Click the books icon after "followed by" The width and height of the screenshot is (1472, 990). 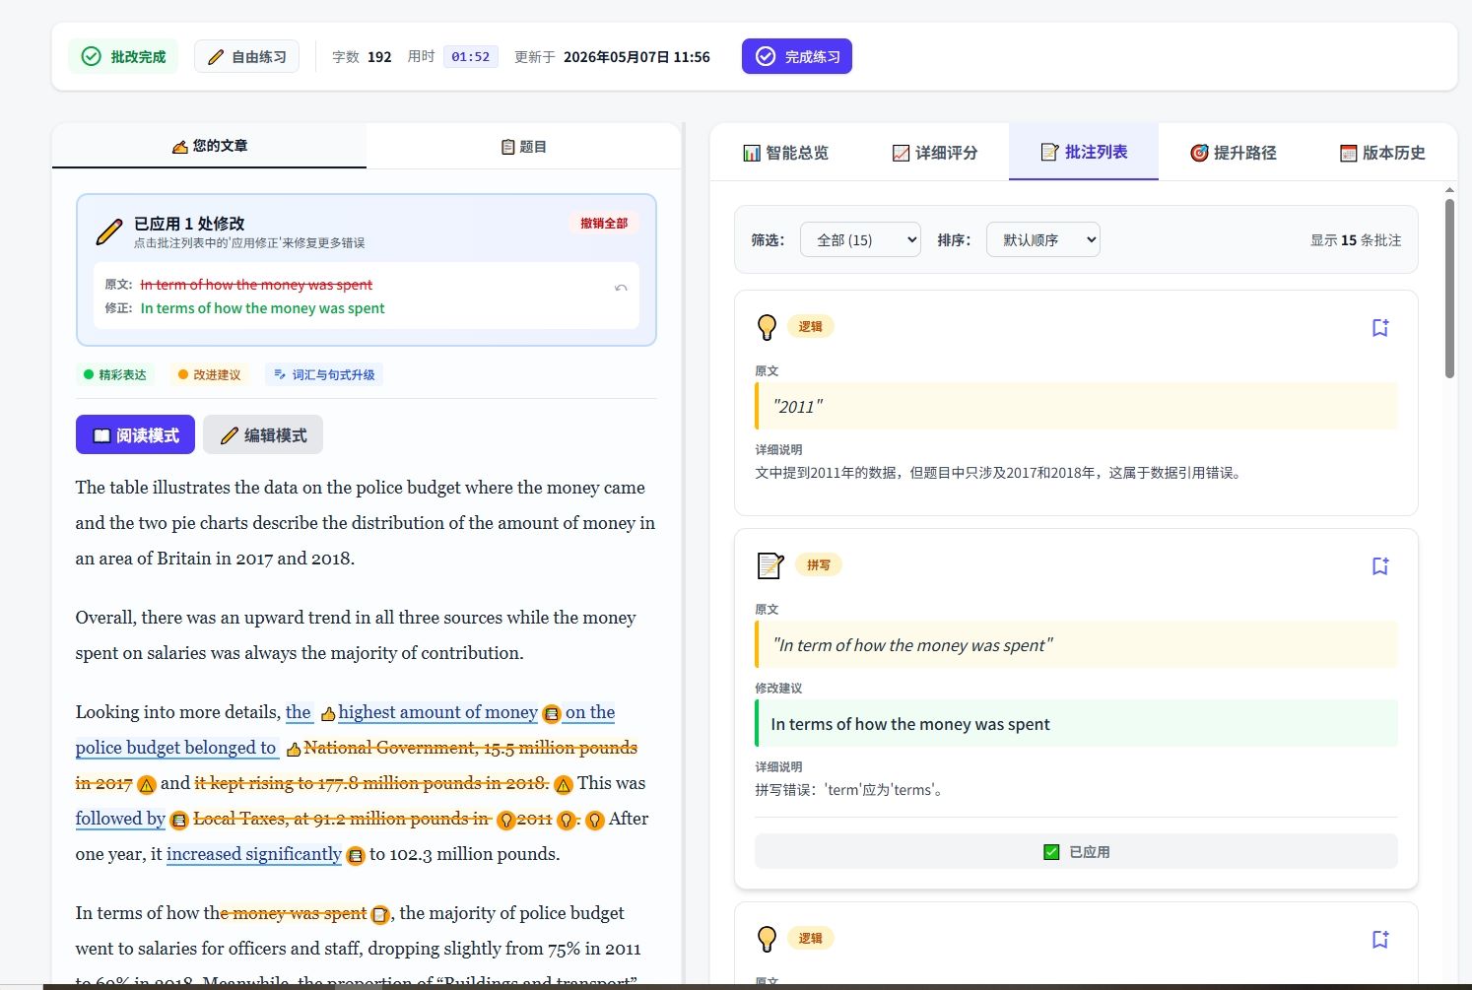pyautogui.click(x=179, y=820)
